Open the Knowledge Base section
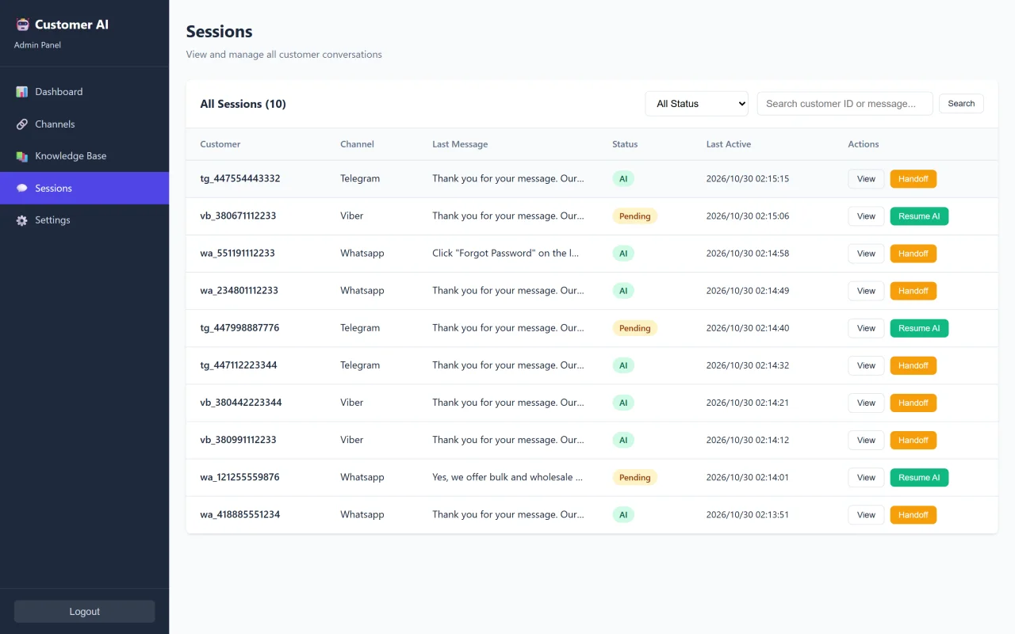1015x634 pixels. pyautogui.click(x=84, y=156)
